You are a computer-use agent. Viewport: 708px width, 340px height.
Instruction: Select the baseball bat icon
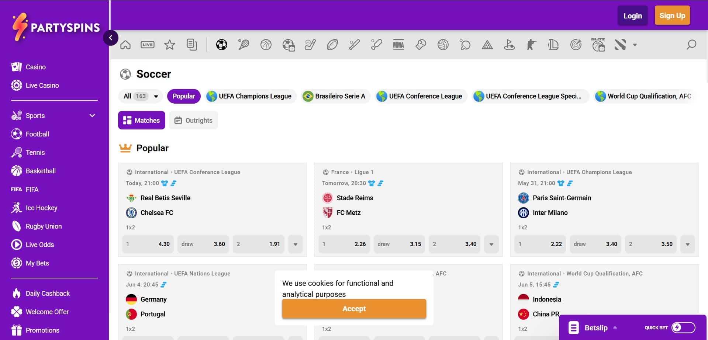(x=354, y=45)
